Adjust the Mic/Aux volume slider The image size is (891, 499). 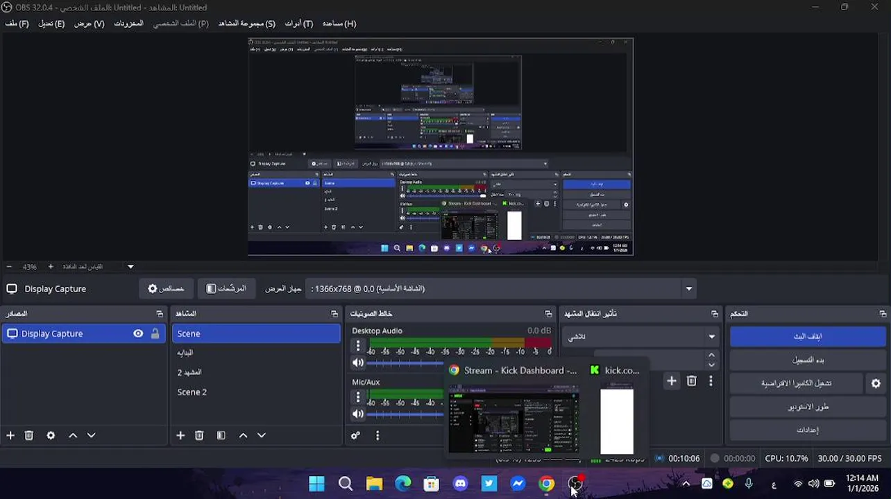[405, 414]
